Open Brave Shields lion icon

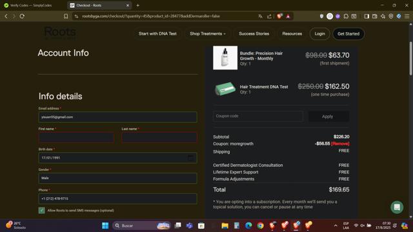(279, 16)
